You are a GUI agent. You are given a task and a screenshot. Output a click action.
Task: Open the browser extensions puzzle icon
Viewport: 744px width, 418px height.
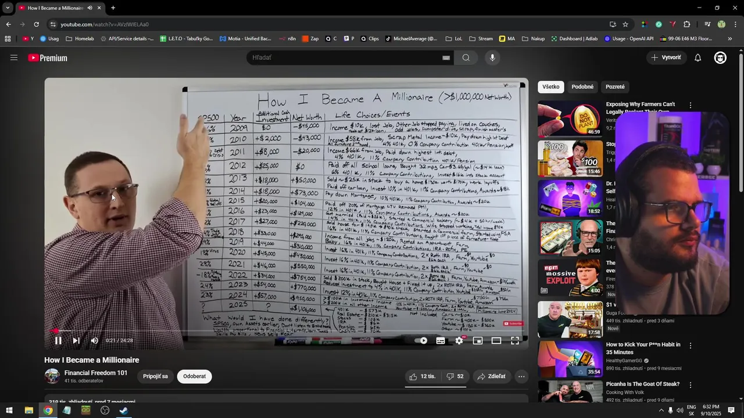tap(687, 24)
